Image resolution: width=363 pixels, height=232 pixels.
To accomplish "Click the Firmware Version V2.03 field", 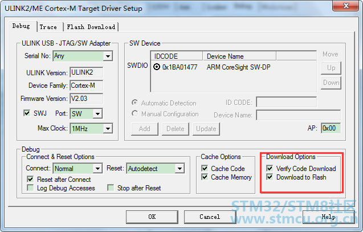I will pyautogui.click(x=87, y=99).
